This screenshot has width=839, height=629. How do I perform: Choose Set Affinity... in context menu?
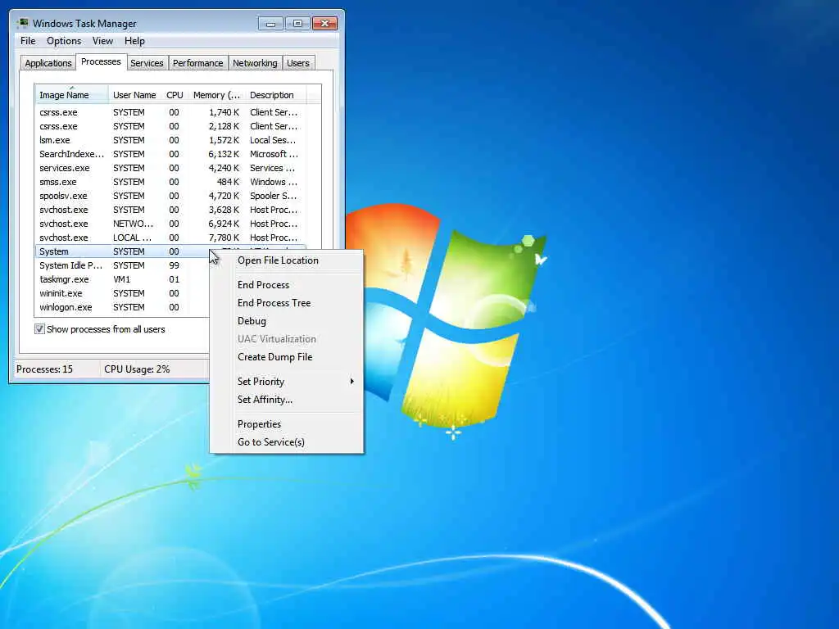pos(287,400)
